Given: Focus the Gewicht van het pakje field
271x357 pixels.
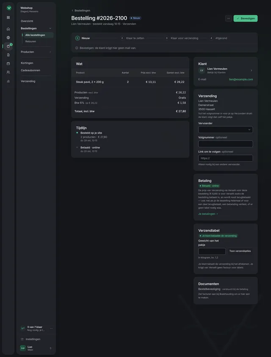Looking at the screenshot, I should pyautogui.click(x=212, y=251).
